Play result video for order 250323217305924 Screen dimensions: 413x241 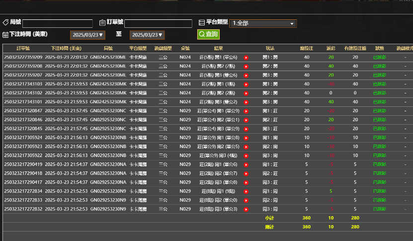click(x=246, y=138)
